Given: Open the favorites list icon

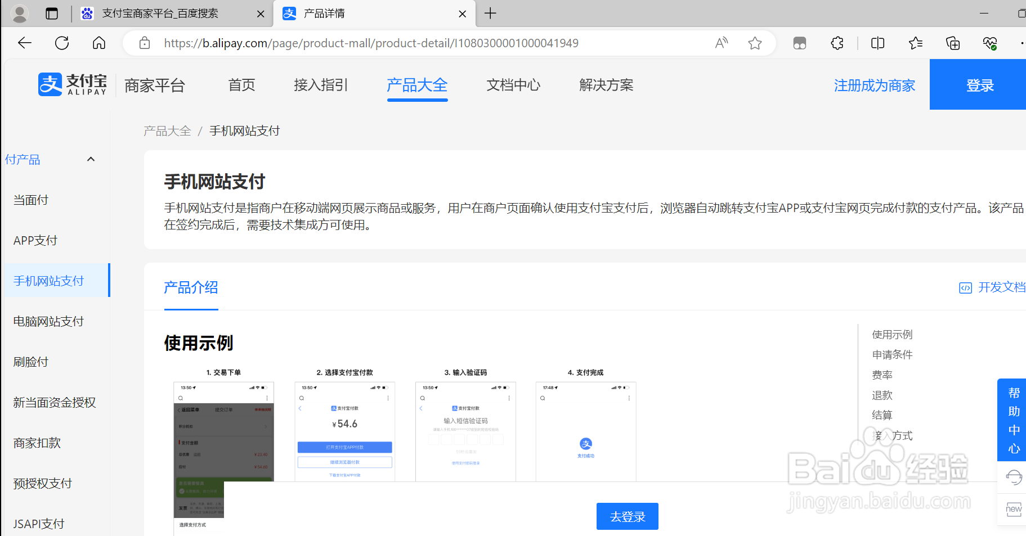Looking at the screenshot, I should pos(916,43).
